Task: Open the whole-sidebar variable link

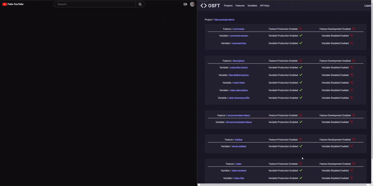Action: (x=239, y=146)
